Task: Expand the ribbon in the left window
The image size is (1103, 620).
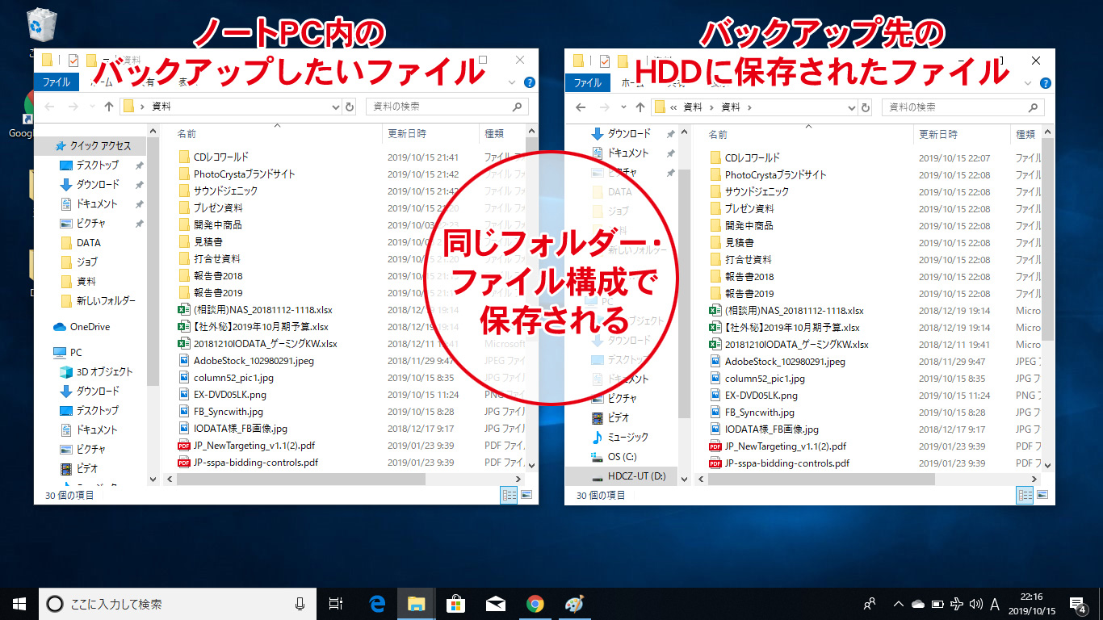Action: (x=512, y=82)
